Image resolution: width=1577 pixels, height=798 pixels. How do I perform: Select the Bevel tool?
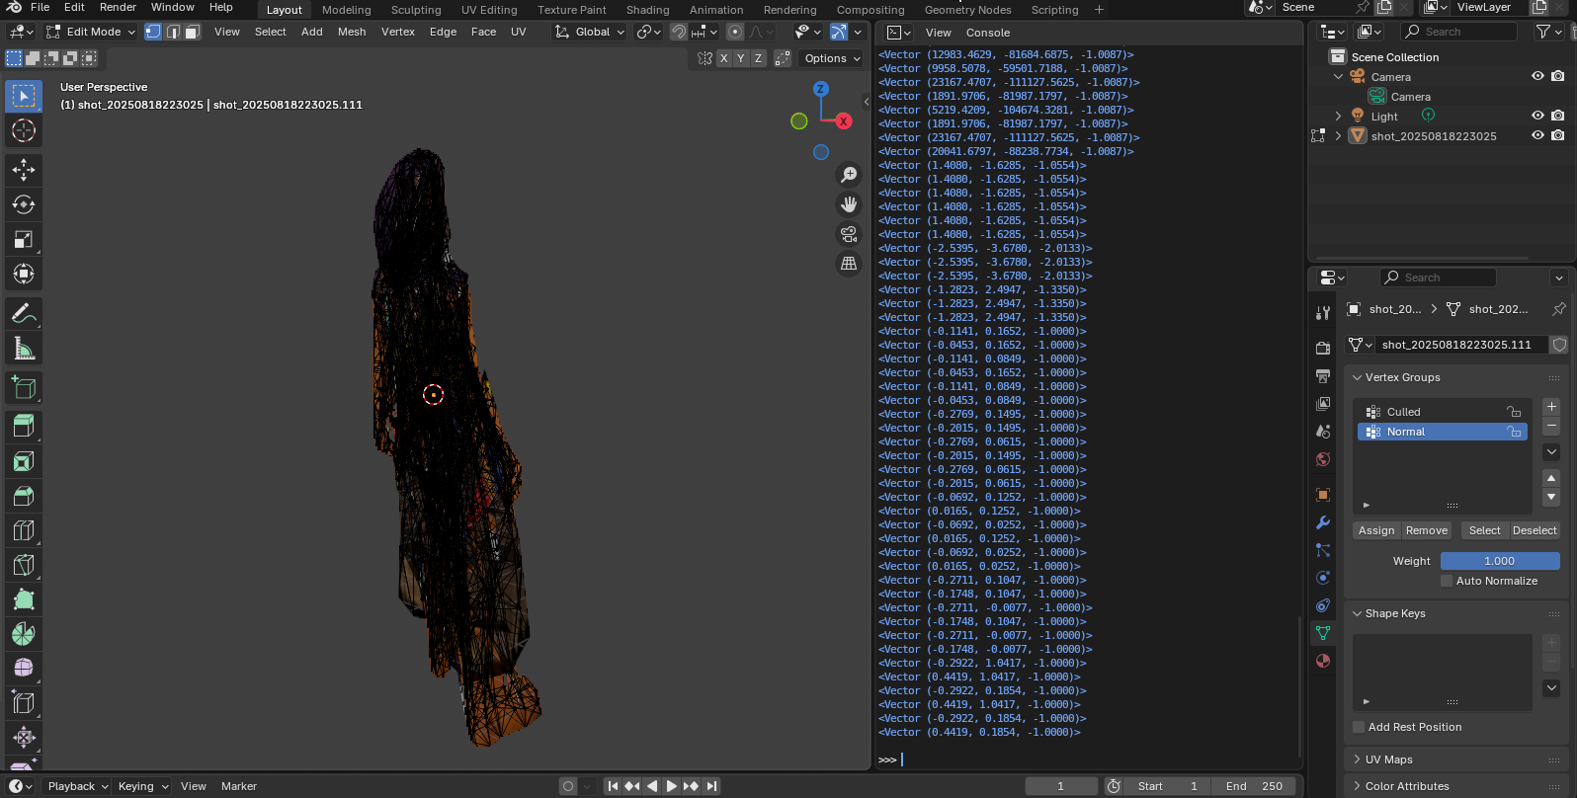point(24,496)
